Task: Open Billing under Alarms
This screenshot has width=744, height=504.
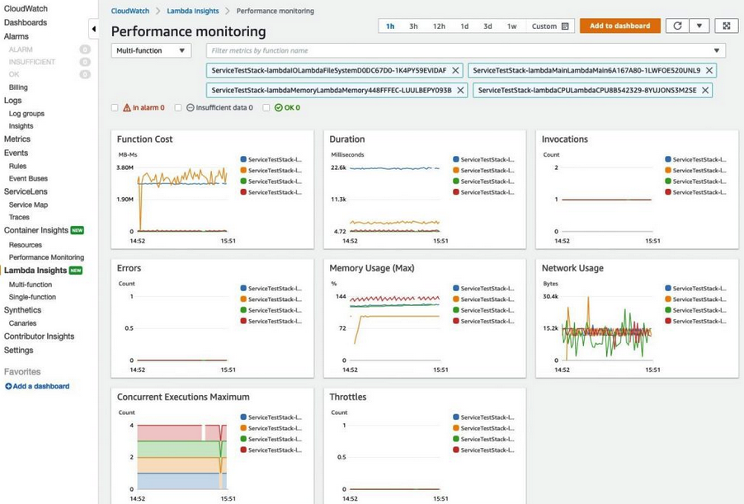Action: 18,87
